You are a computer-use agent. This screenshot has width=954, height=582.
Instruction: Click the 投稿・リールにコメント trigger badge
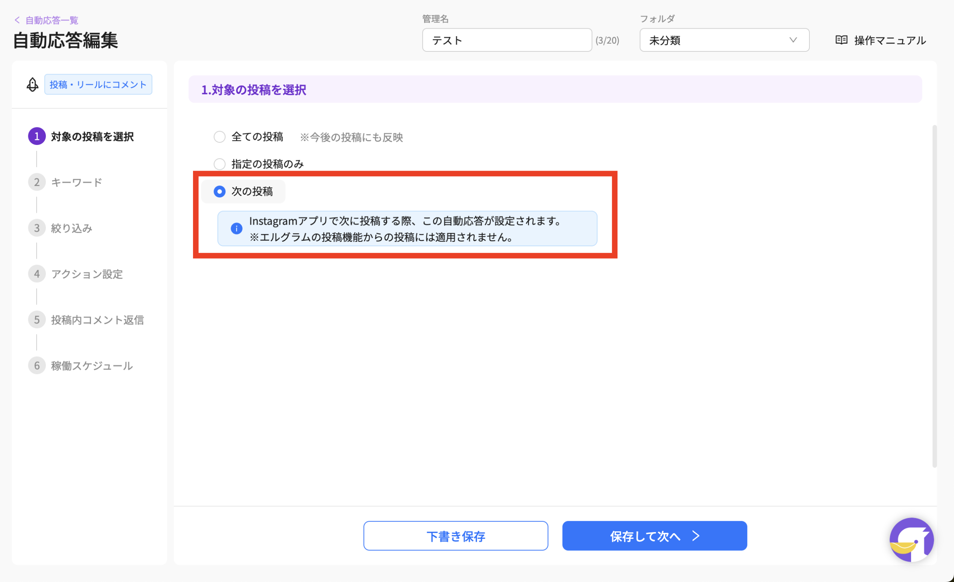pos(98,84)
